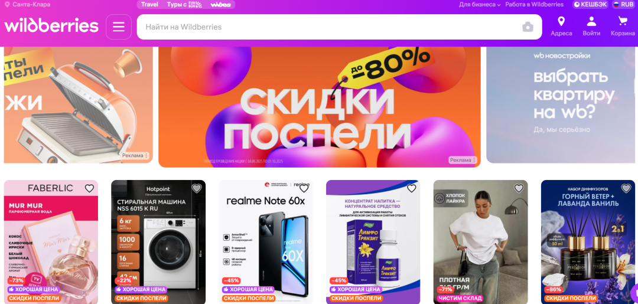Screen dimensions: 638x304
Task: Click the КЕШБЭК button
Action: (x=590, y=5)
